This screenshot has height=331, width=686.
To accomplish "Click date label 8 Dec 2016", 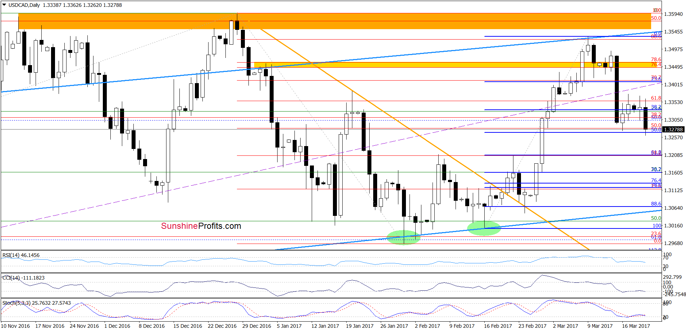I will tap(152, 326).
